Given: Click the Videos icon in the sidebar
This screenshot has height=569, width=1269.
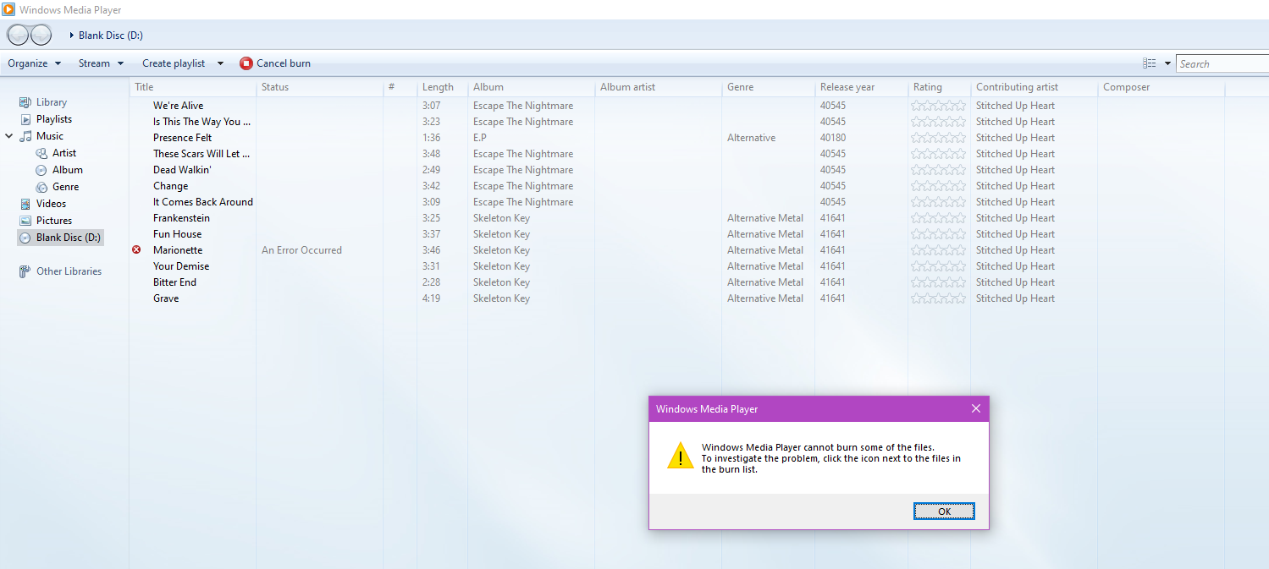Looking at the screenshot, I should (25, 204).
